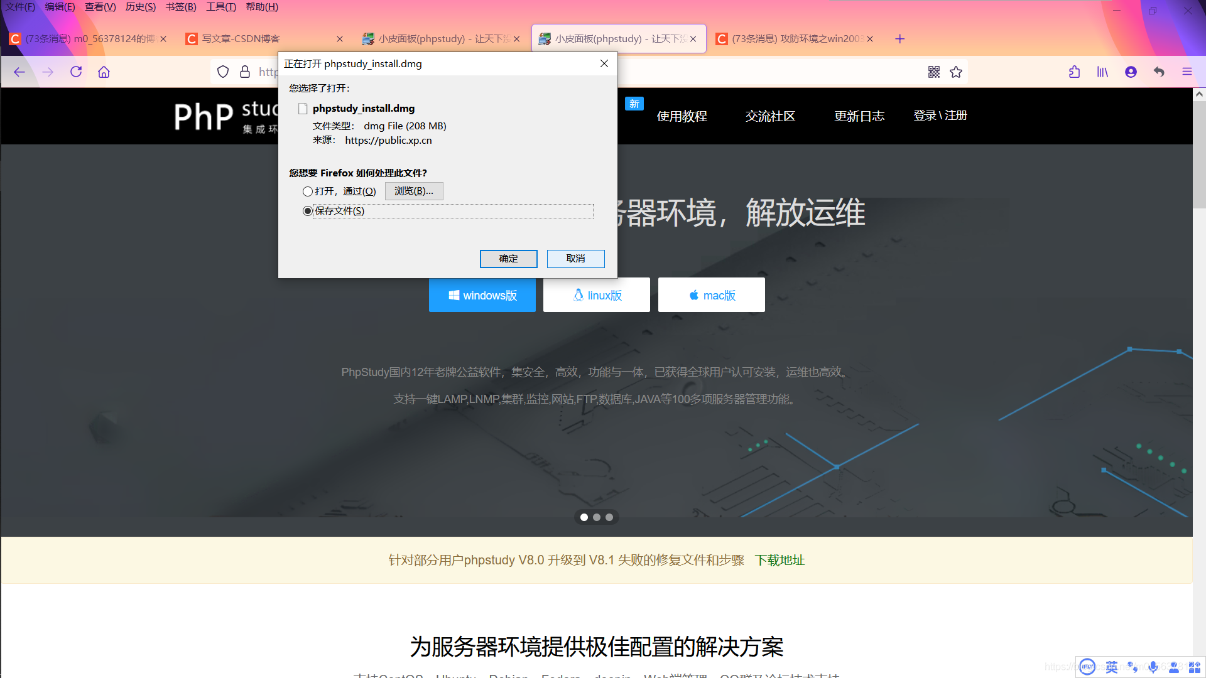This screenshot has width=1206, height=678.
Task: Open the Firefox hamburger menu
Action: tap(1187, 72)
